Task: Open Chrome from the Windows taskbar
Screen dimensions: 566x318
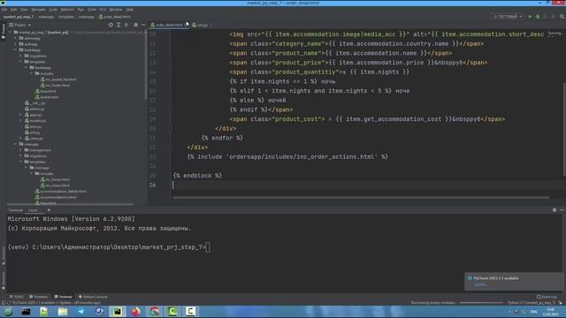Action: 155,312
